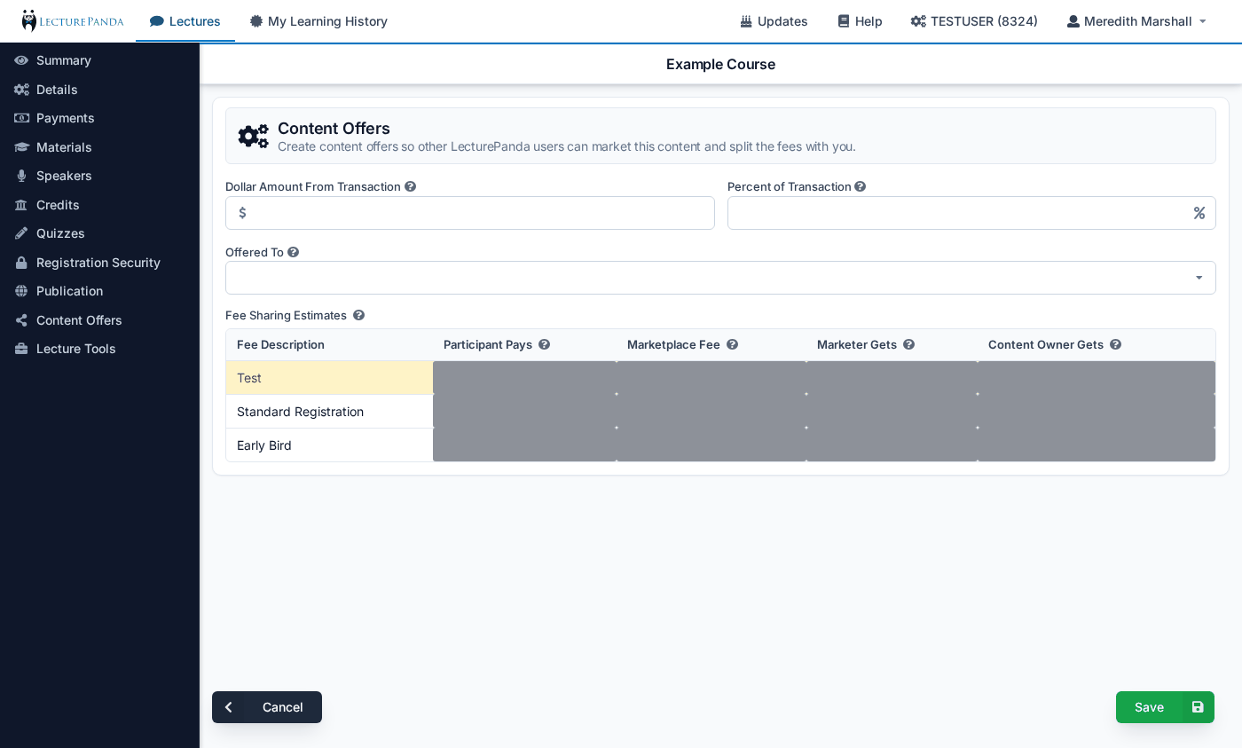The height and width of the screenshot is (748, 1242).
Task: Open Quizzes in the sidebar
Action: [60, 233]
